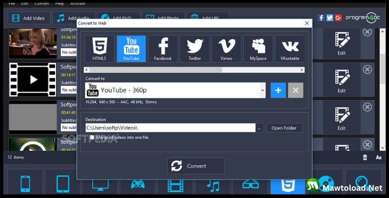Screen dimensions: 389x198
Task: Choose the video film strip category
Action: (x=176, y=185)
